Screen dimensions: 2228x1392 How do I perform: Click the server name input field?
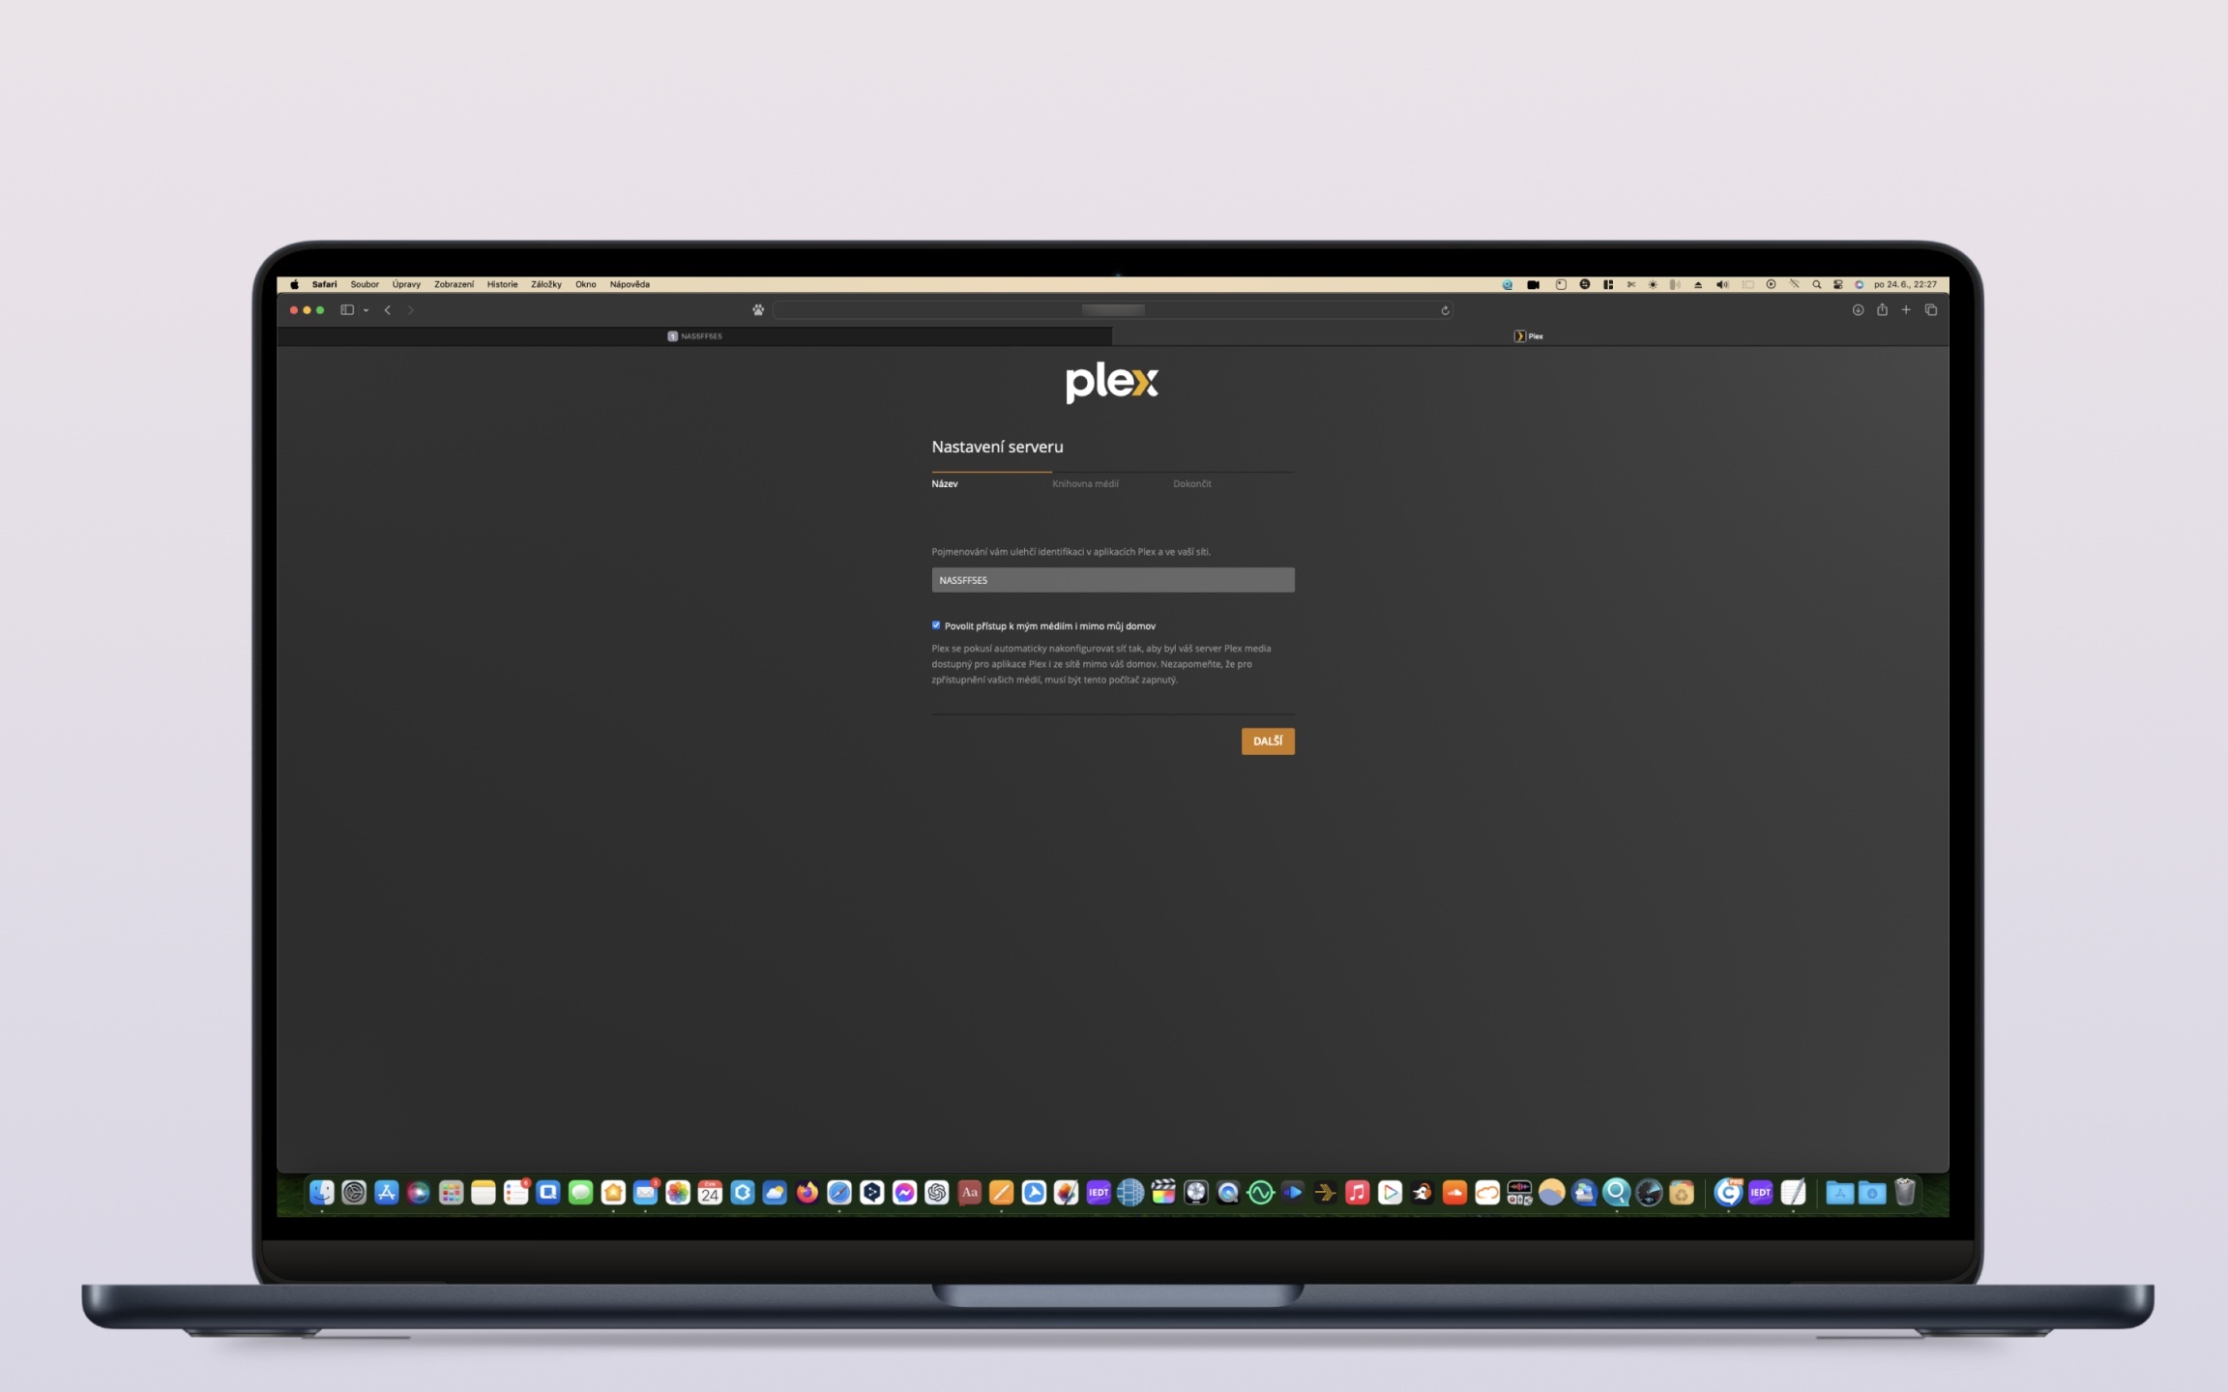pyautogui.click(x=1112, y=580)
